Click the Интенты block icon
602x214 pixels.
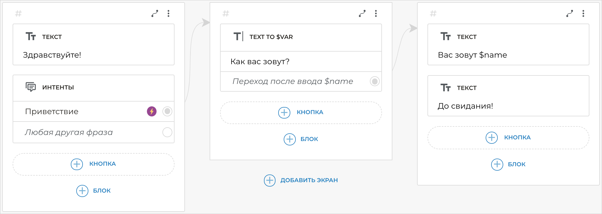click(x=31, y=87)
